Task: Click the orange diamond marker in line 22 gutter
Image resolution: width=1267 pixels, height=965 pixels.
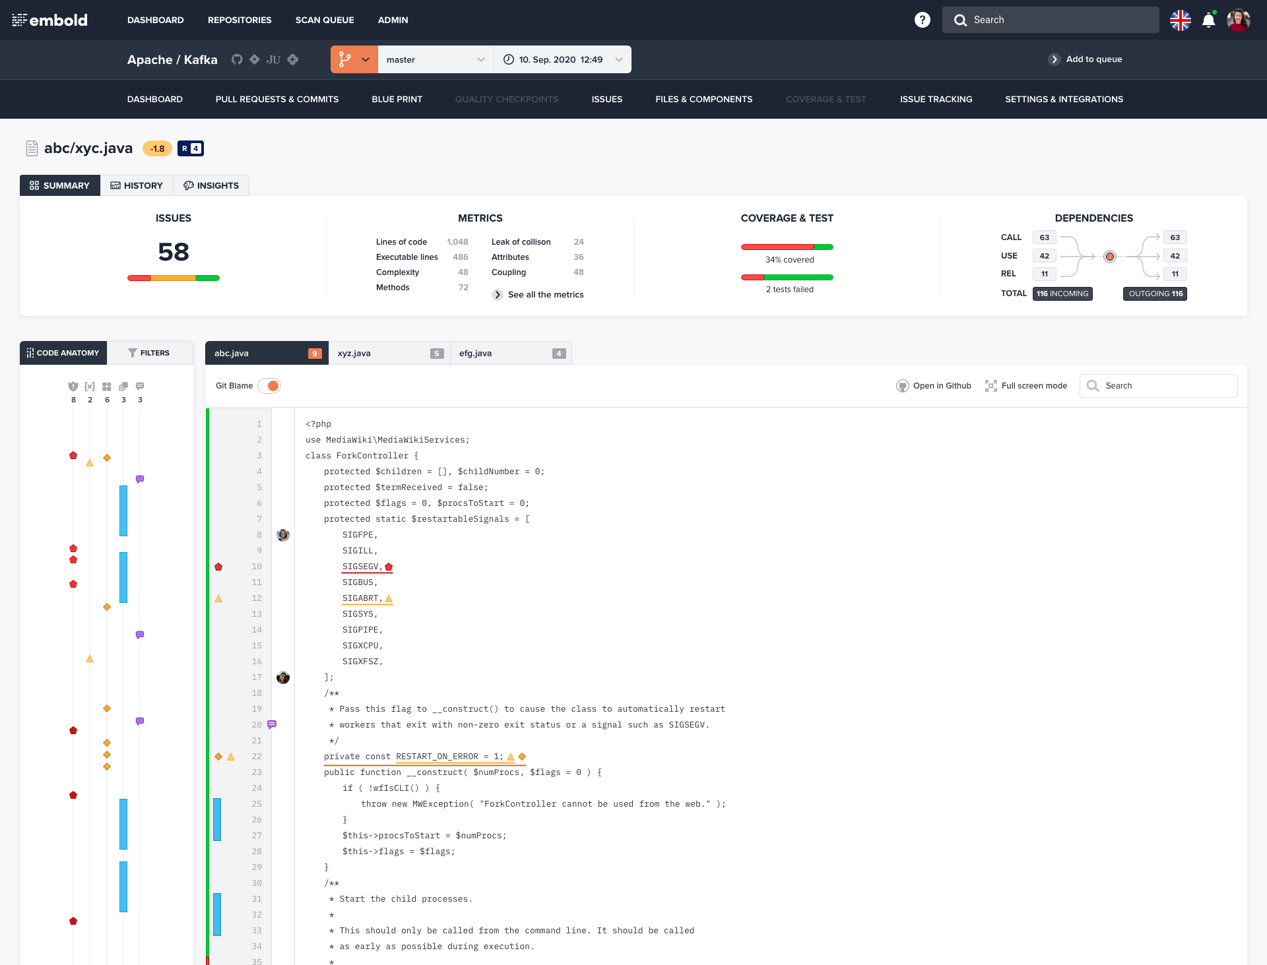Action: 218,757
